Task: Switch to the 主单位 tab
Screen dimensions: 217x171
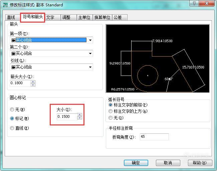Action: [x=84, y=17]
